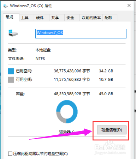
Task: Select the 以前的版本 tab
Action: pyautogui.click(x=91, y=18)
